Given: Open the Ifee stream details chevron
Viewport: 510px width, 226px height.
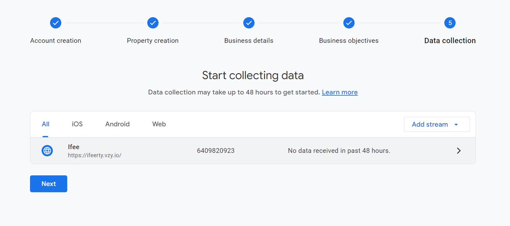Looking at the screenshot, I should 459,151.
